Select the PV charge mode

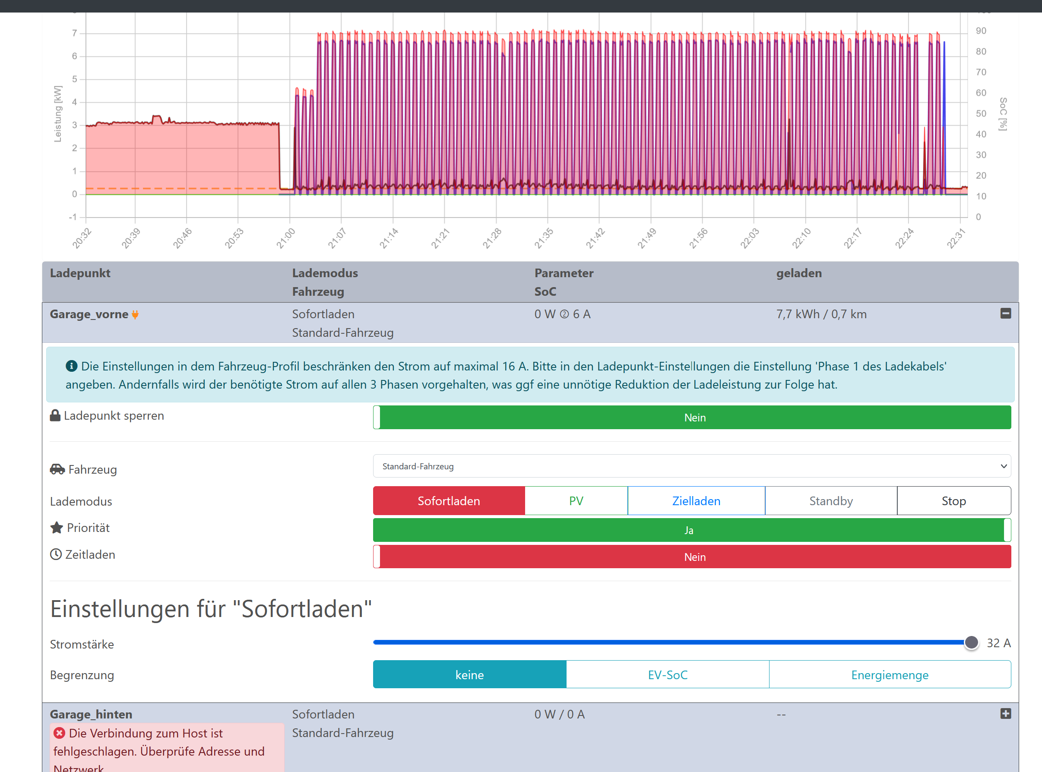pyautogui.click(x=576, y=501)
